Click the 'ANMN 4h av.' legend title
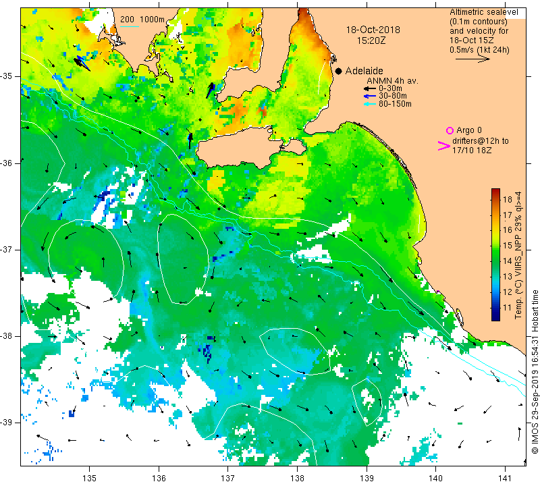This screenshot has width=540, height=486. point(392,81)
